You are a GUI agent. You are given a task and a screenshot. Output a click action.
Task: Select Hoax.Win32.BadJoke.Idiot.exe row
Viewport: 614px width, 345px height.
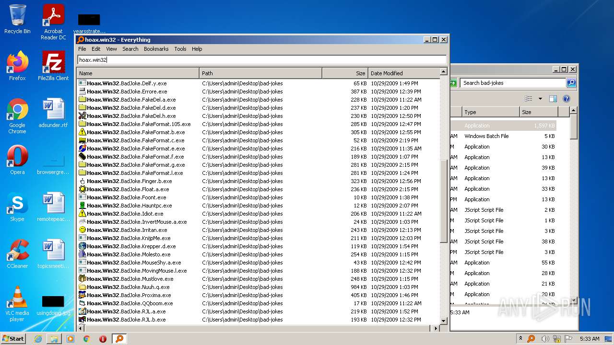258,213
